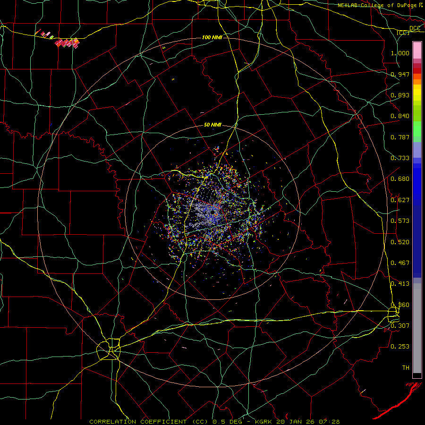The width and height of the screenshot is (425, 425).
Task: Click the 20 JAN 26 07:28 timestamp
Action: 308,422
